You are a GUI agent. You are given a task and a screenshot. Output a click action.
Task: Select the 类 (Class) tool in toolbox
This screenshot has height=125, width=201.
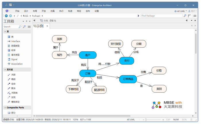12,37
